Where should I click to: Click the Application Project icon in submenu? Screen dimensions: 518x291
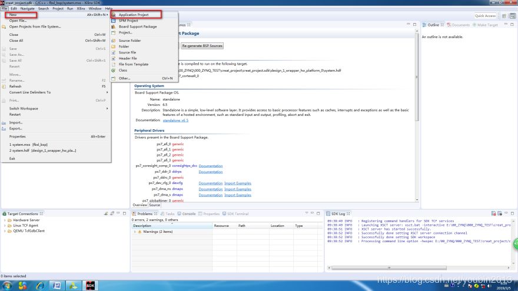click(113, 15)
